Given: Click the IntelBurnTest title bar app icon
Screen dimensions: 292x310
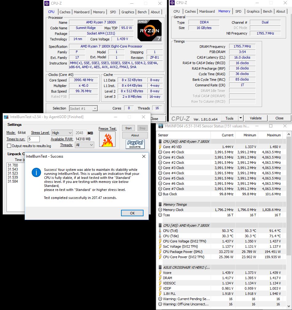Looking at the screenshot, I should 6,117.
